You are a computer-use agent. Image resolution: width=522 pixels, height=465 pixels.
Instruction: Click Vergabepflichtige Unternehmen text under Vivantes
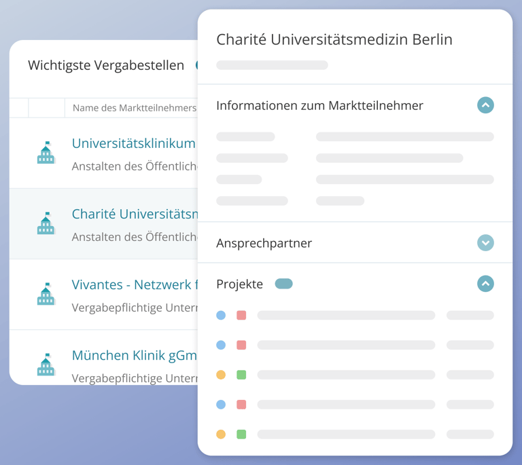(135, 308)
